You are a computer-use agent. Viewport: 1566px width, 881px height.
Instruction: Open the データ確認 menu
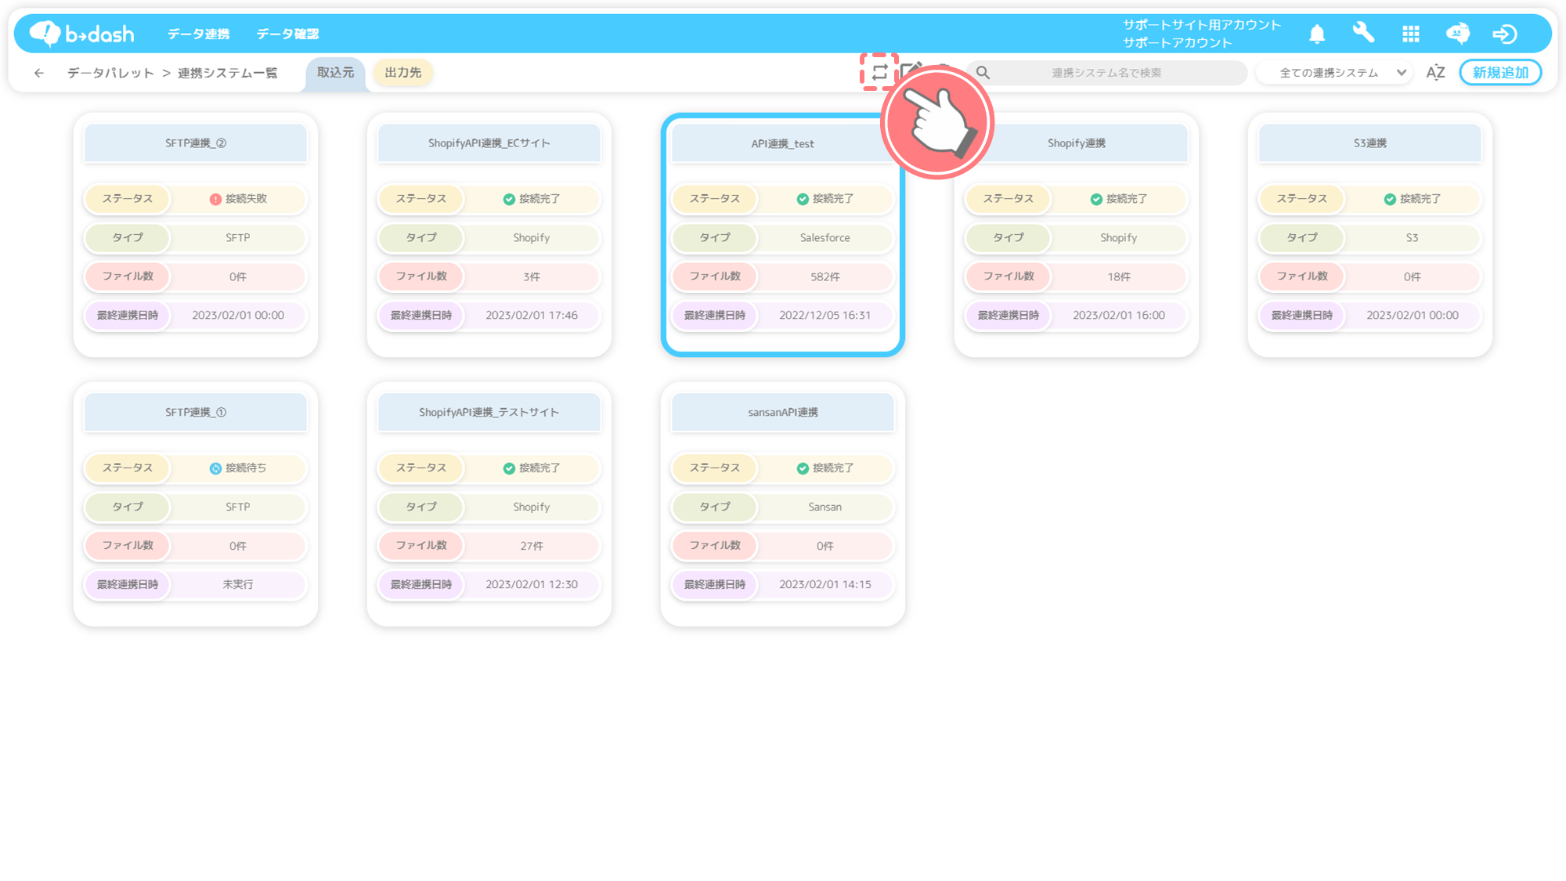pyautogui.click(x=287, y=34)
